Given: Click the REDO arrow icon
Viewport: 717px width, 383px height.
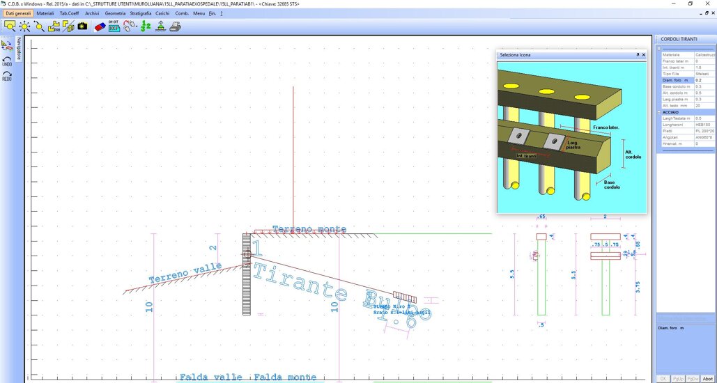Looking at the screenshot, I should (7, 75).
